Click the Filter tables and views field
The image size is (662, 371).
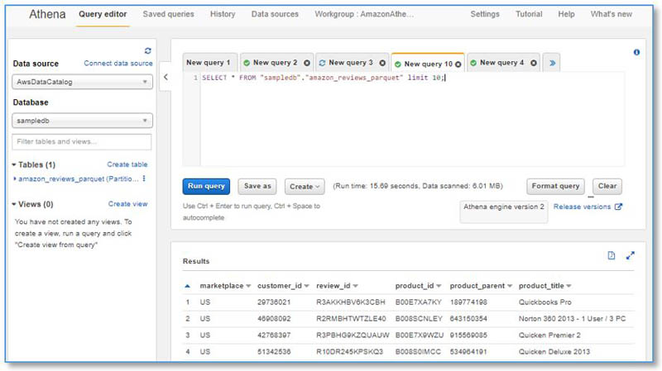(x=81, y=141)
